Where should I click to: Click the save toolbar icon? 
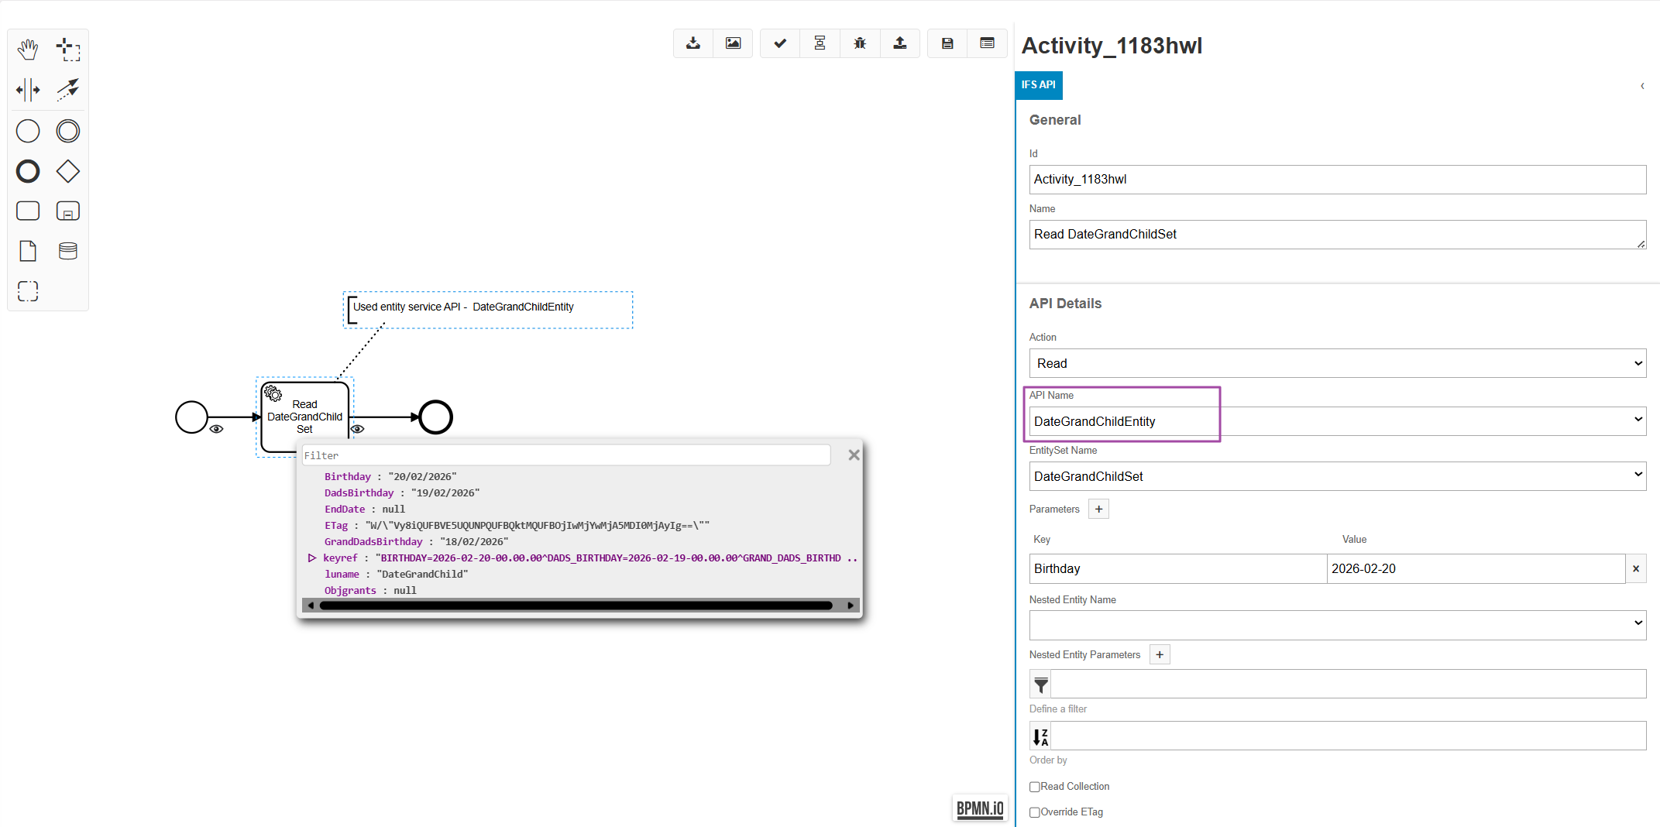(x=947, y=43)
